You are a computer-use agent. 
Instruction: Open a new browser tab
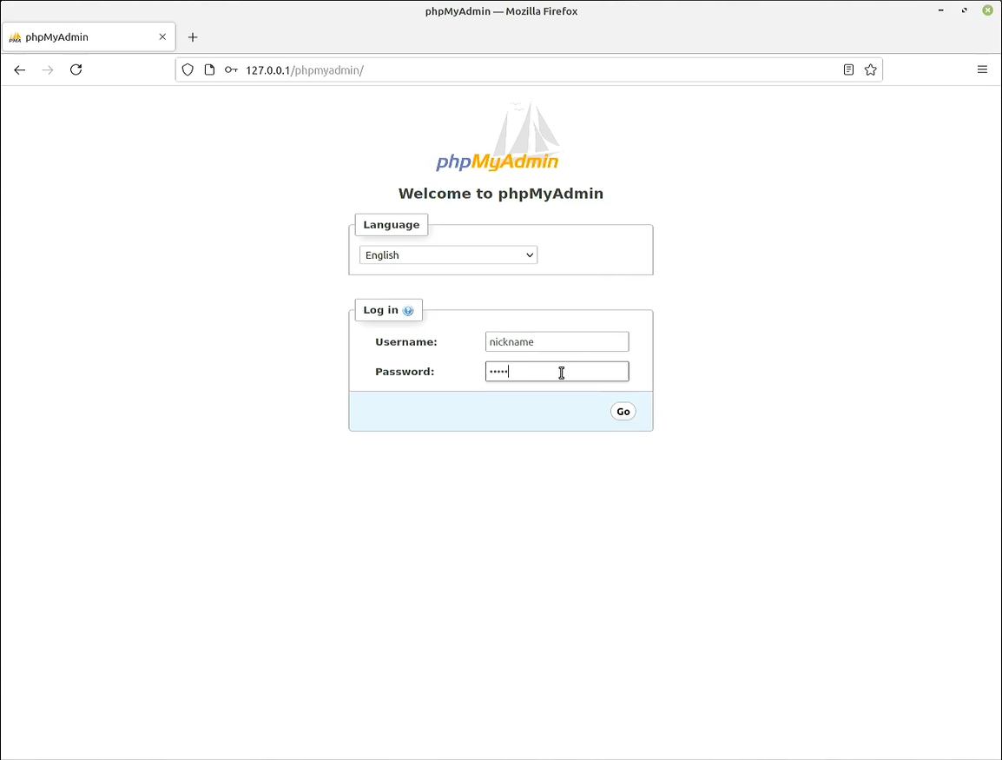coord(193,37)
